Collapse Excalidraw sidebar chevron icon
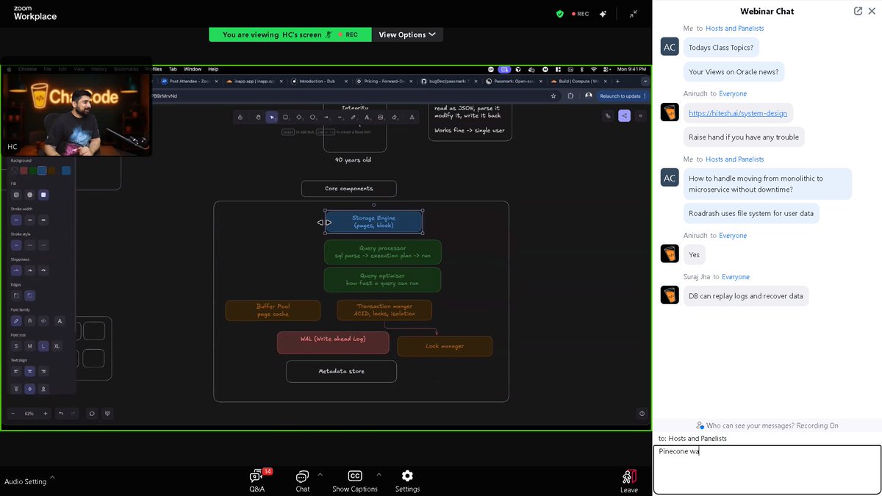Viewport: 882px width, 496px height. (x=641, y=115)
